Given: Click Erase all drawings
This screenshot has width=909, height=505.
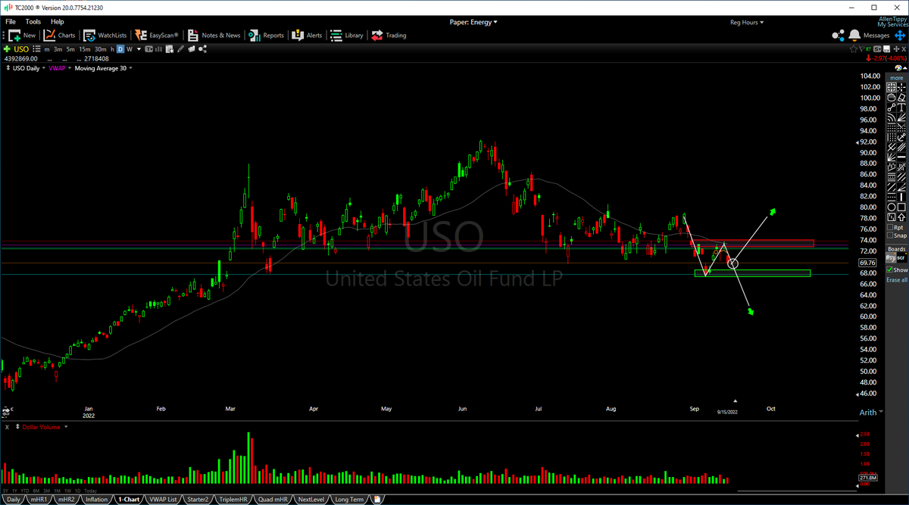Looking at the screenshot, I should (897, 279).
